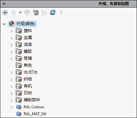
Task: Open the navigation history dropdown arrow
Action: point(20,13)
